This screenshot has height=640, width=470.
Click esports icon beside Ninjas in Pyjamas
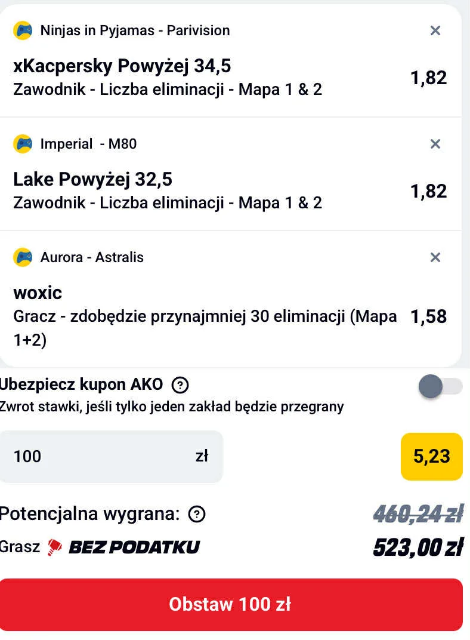click(23, 30)
